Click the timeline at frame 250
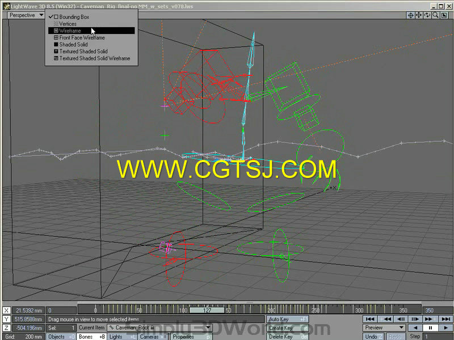Image resolution: width=454 pixels, height=340 pixels. (315, 310)
